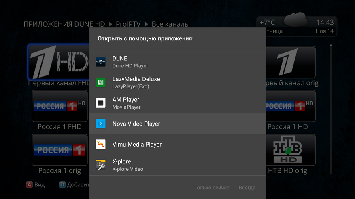355x199 pixels.
Task: Click the Dune HD Player subtitle
Action: click(130, 66)
